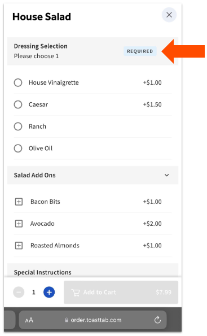
Task: Click Salad Add Ons header
Action: (93, 175)
